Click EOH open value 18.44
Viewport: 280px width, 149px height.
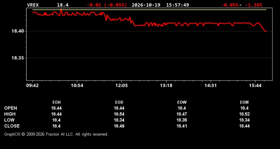pos(56,108)
